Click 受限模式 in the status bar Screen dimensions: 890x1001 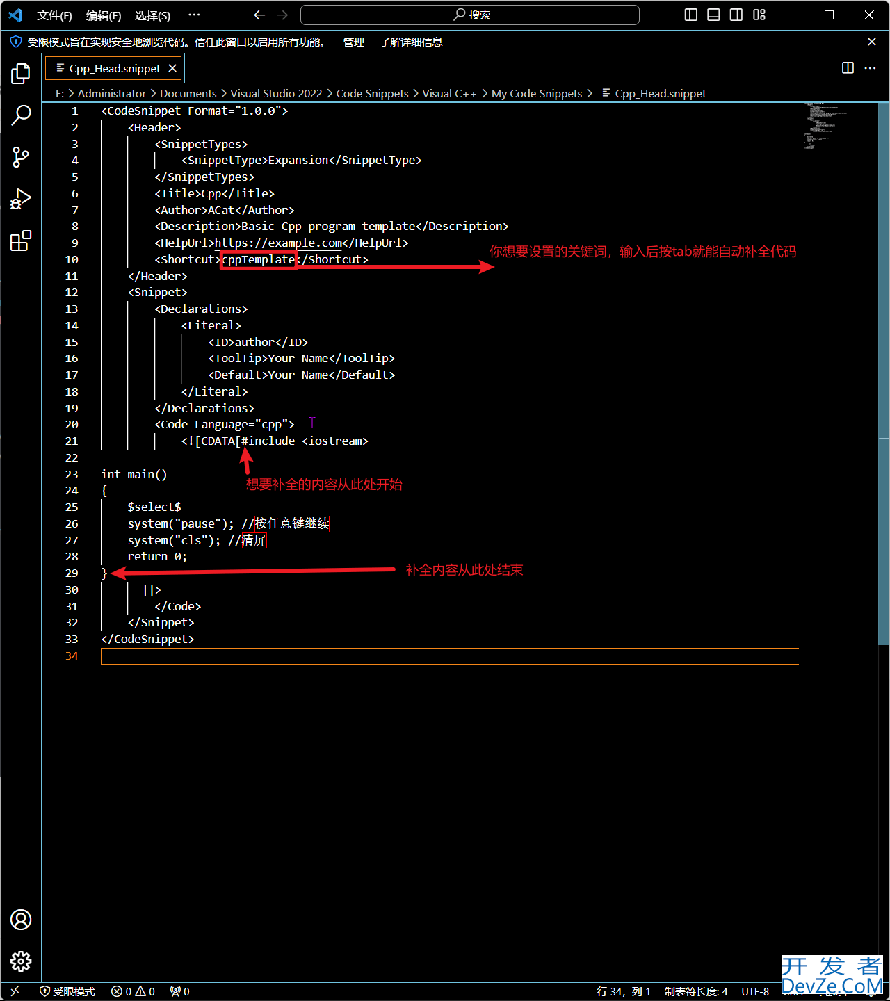(67, 991)
